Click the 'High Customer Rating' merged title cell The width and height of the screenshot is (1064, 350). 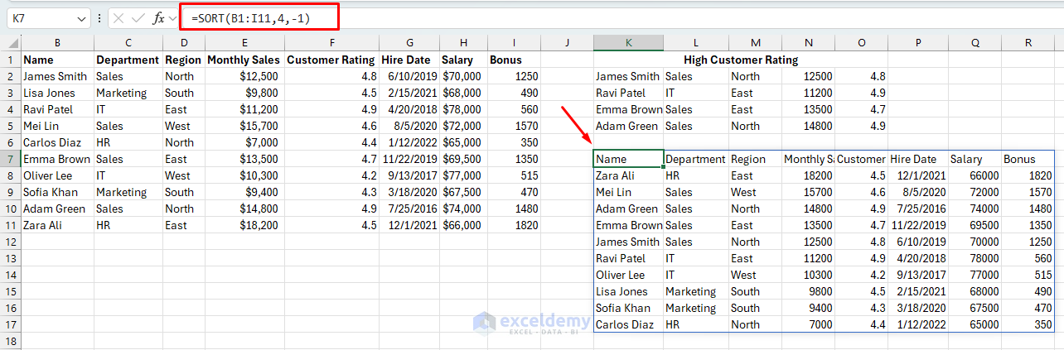pyautogui.click(x=741, y=60)
